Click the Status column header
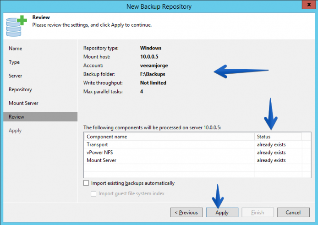318x225 pixels. click(278, 137)
